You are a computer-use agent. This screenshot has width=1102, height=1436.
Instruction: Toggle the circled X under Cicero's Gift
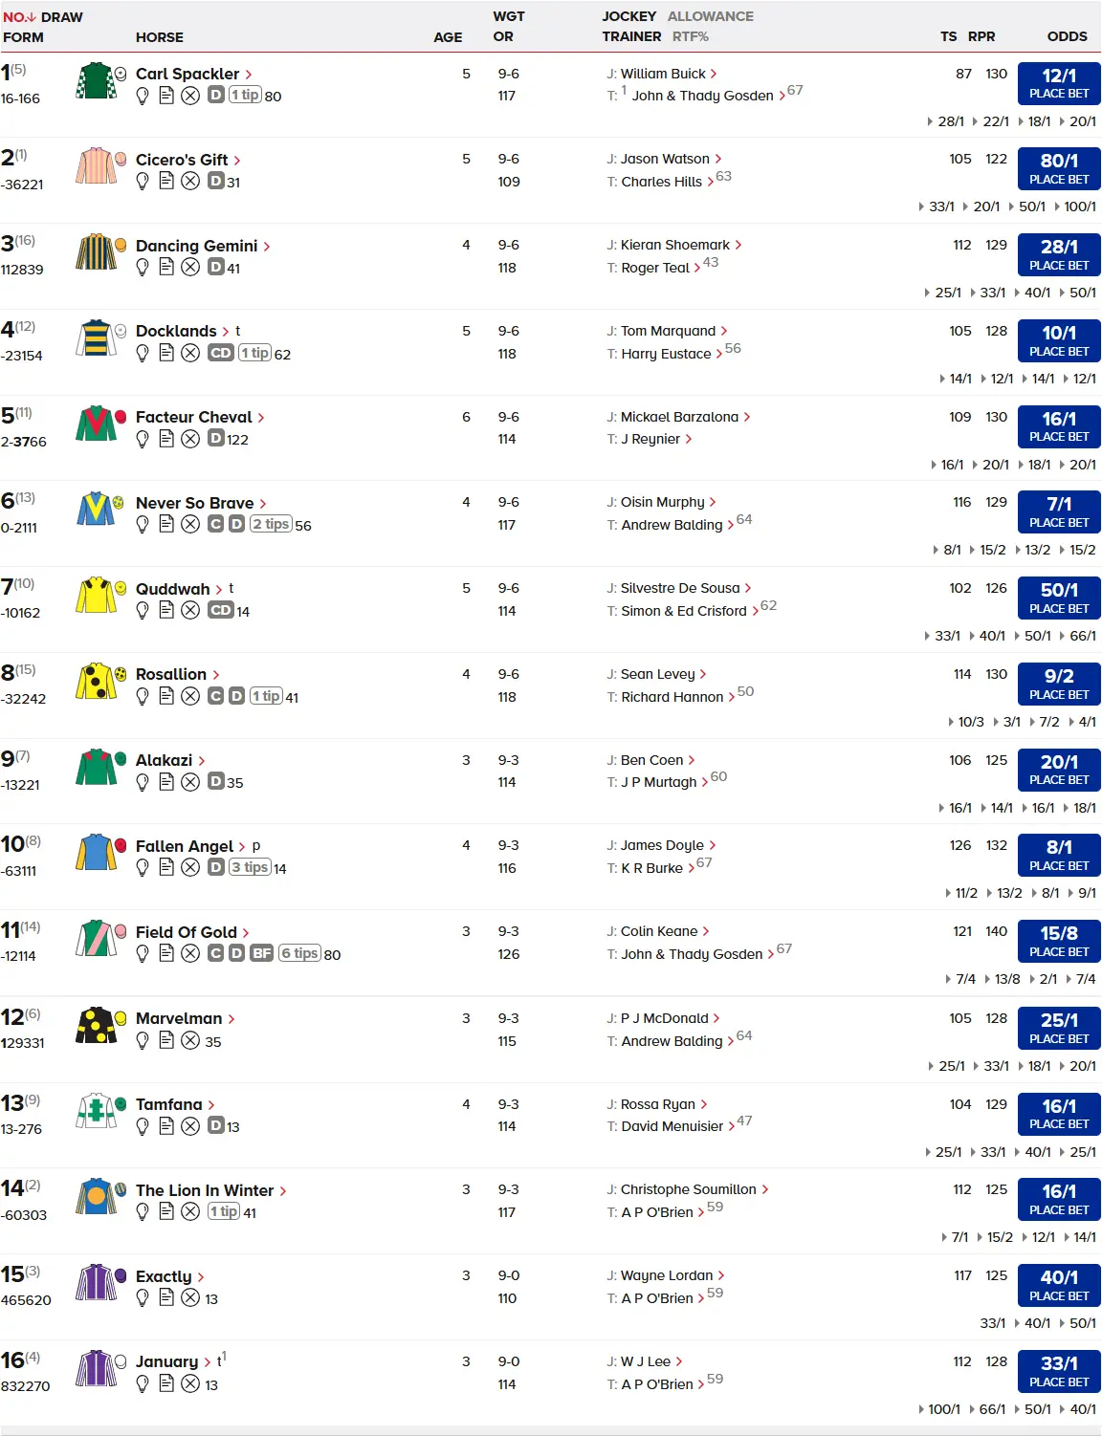[x=190, y=182]
